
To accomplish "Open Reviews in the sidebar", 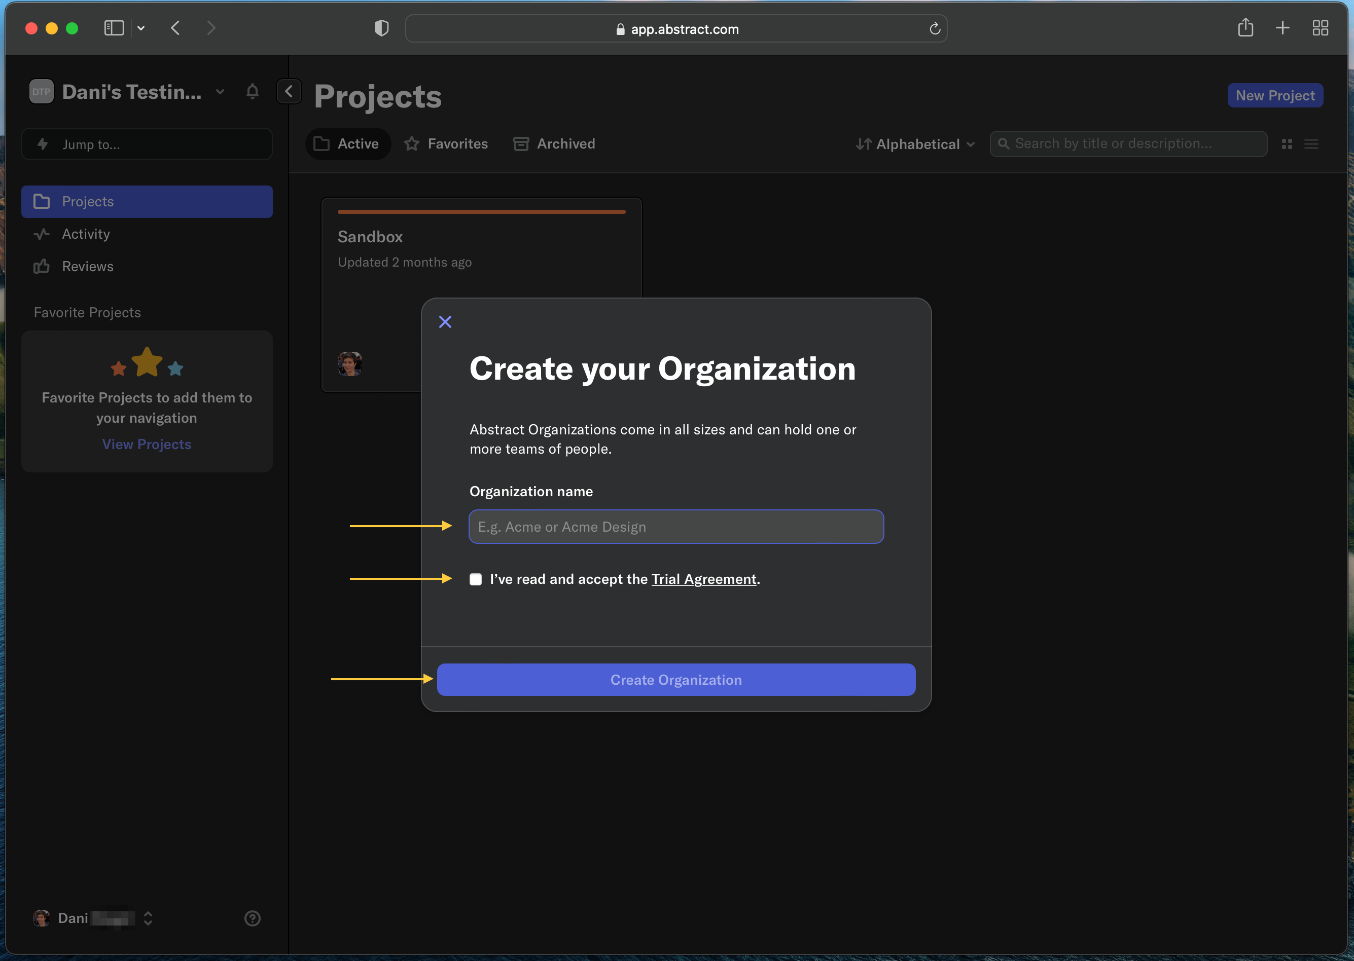I will [147, 266].
